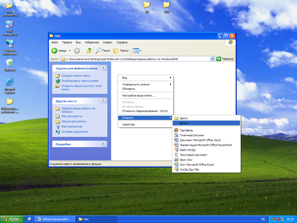
Task: Select Мой компьютер desktop icon
Action: (10, 28)
